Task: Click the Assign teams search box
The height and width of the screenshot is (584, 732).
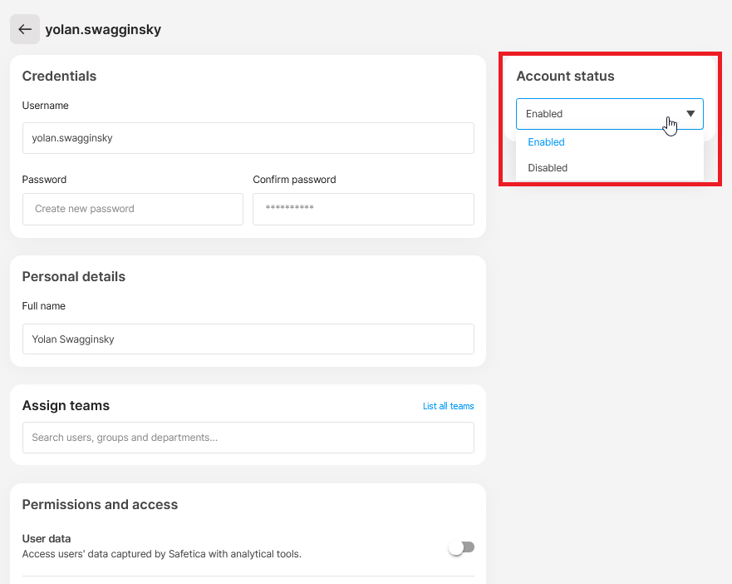Action: [248, 438]
